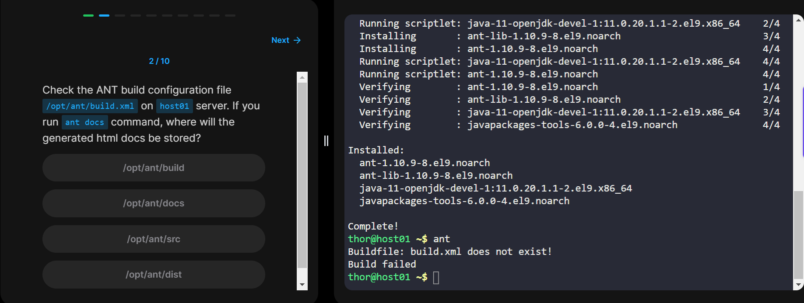This screenshot has width=804, height=303.
Task: Click the question panel scroll-down arrow
Action: pyautogui.click(x=302, y=285)
